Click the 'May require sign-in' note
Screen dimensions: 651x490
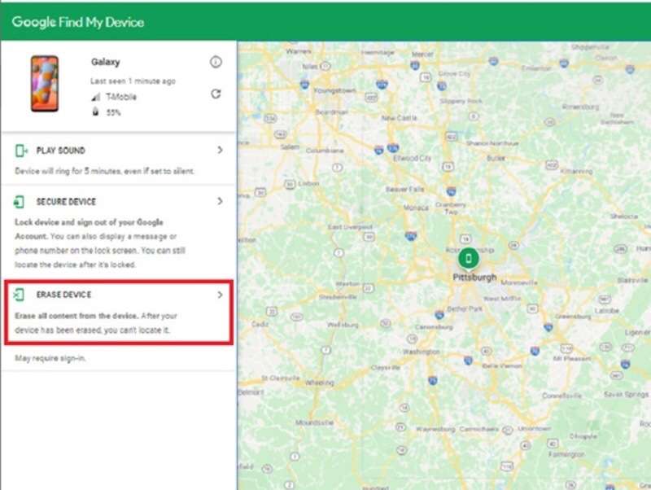[50, 358]
